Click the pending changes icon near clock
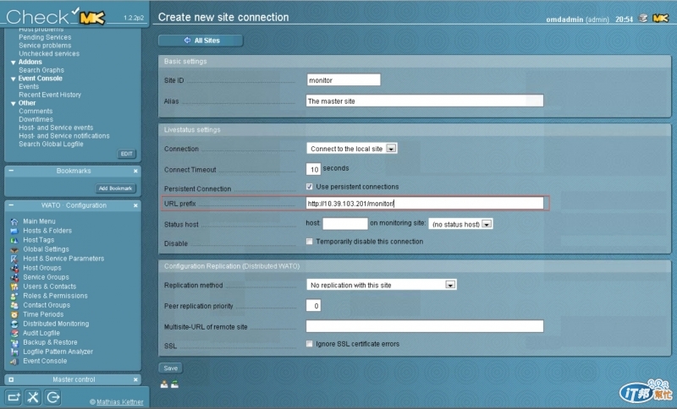This screenshot has width=677, height=409. pyautogui.click(x=643, y=18)
